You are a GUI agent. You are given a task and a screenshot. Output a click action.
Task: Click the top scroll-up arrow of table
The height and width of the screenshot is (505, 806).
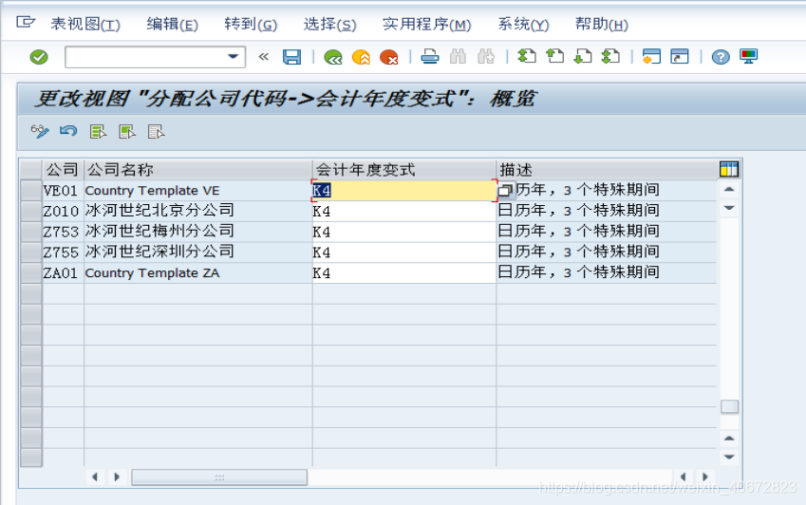click(x=729, y=190)
